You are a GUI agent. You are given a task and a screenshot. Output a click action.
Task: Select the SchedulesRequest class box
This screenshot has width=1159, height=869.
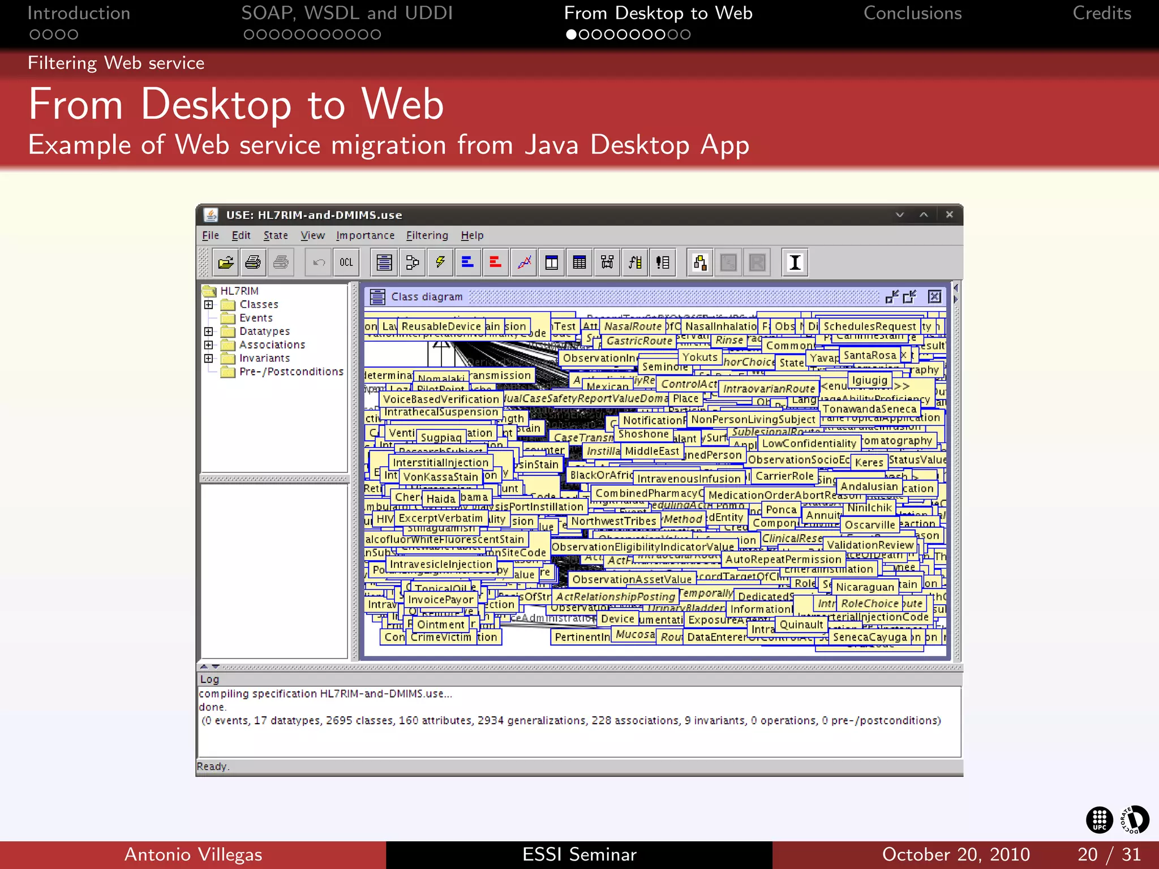(869, 326)
